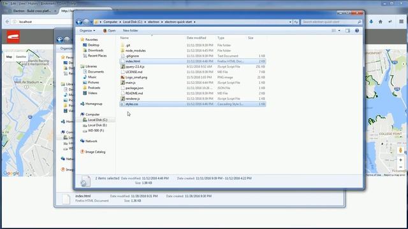Click the Firefox back arrow button

(7, 22)
